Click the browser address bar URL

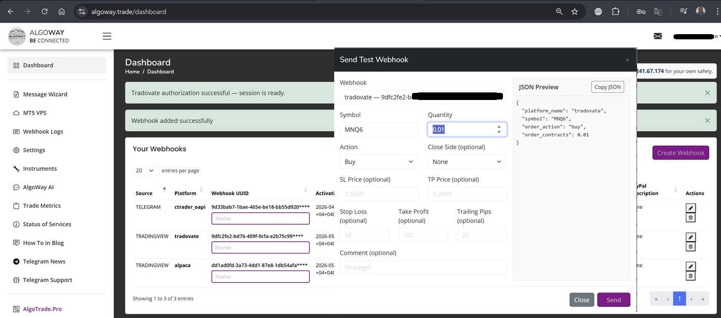tap(129, 11)
